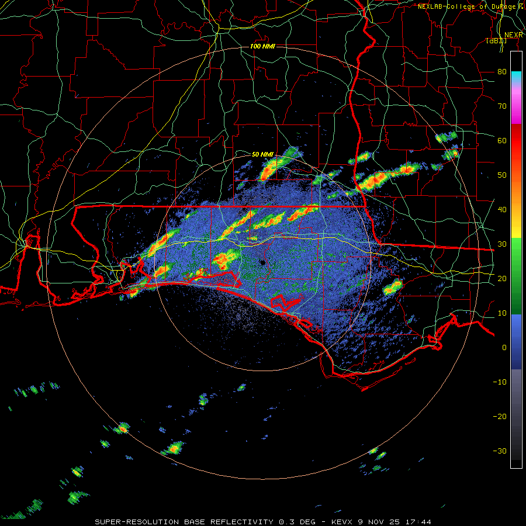Click the "KEVX 9 NOV 25 17:44" timestamp text
526x526 pixels.
(381, 522)
